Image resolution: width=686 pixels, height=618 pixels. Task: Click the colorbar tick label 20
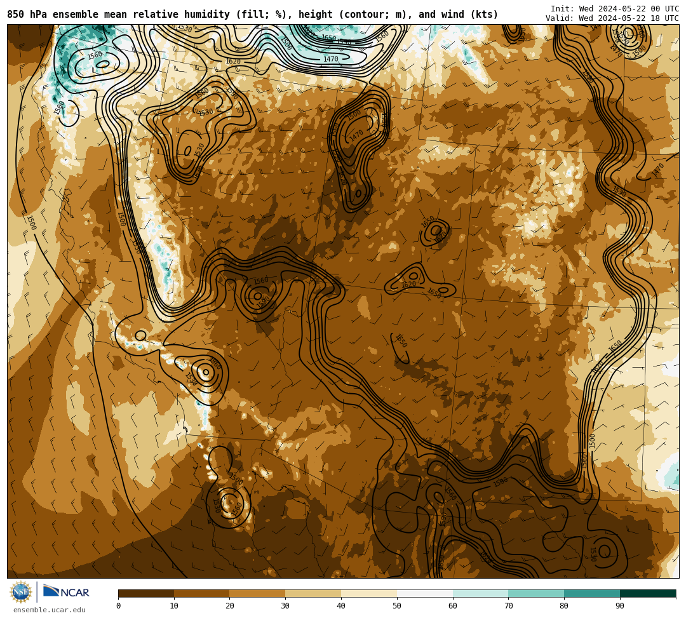pyautogui.click(x=230, y=606)
